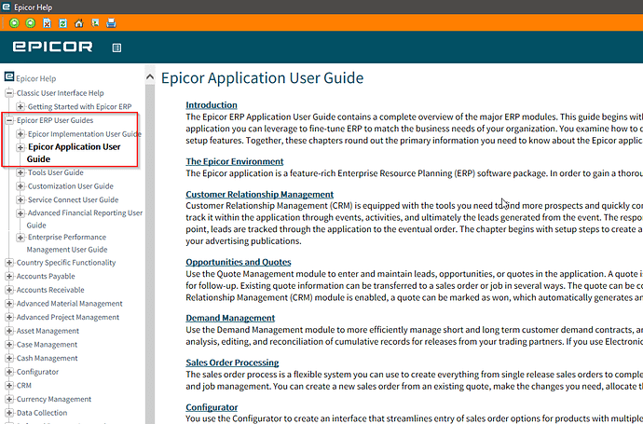Expand Service Connect User Guide node
The width and height of the screenshot is (643, 424).
pyautogui.click(x=21, y=199)
